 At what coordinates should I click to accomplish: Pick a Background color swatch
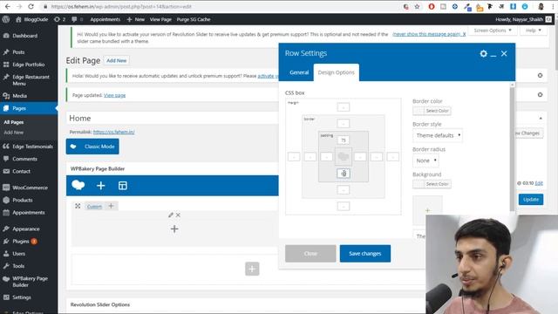(432, 184)
